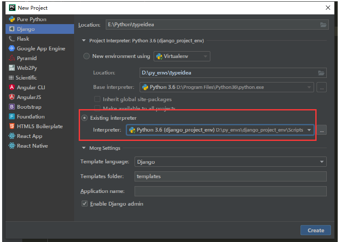Click the Create button
Image resolution: width=339 pixels, height=242 pixels.
(x=315, y=230)
